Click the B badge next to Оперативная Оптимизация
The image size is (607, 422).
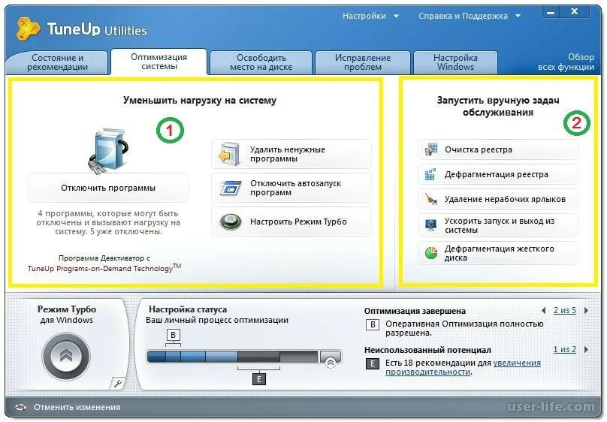(x=373, y=324)
